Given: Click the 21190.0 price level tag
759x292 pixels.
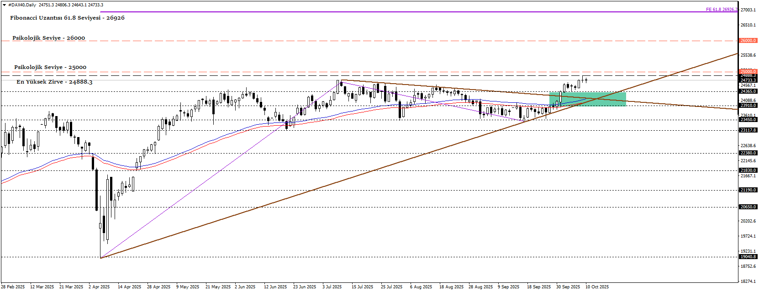Looking at the screenshot, I should pyautogui.click(x=748, y=190).
